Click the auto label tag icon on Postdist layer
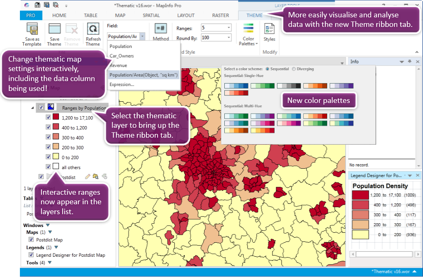 105,177
